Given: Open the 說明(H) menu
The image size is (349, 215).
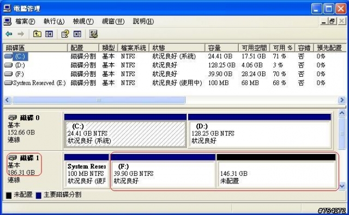Looking at the screenshot, I should point(143,21).
